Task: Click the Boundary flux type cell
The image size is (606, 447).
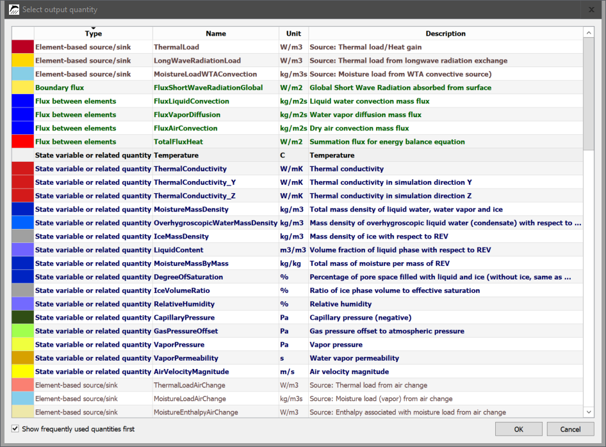Action: click(94, 88)
